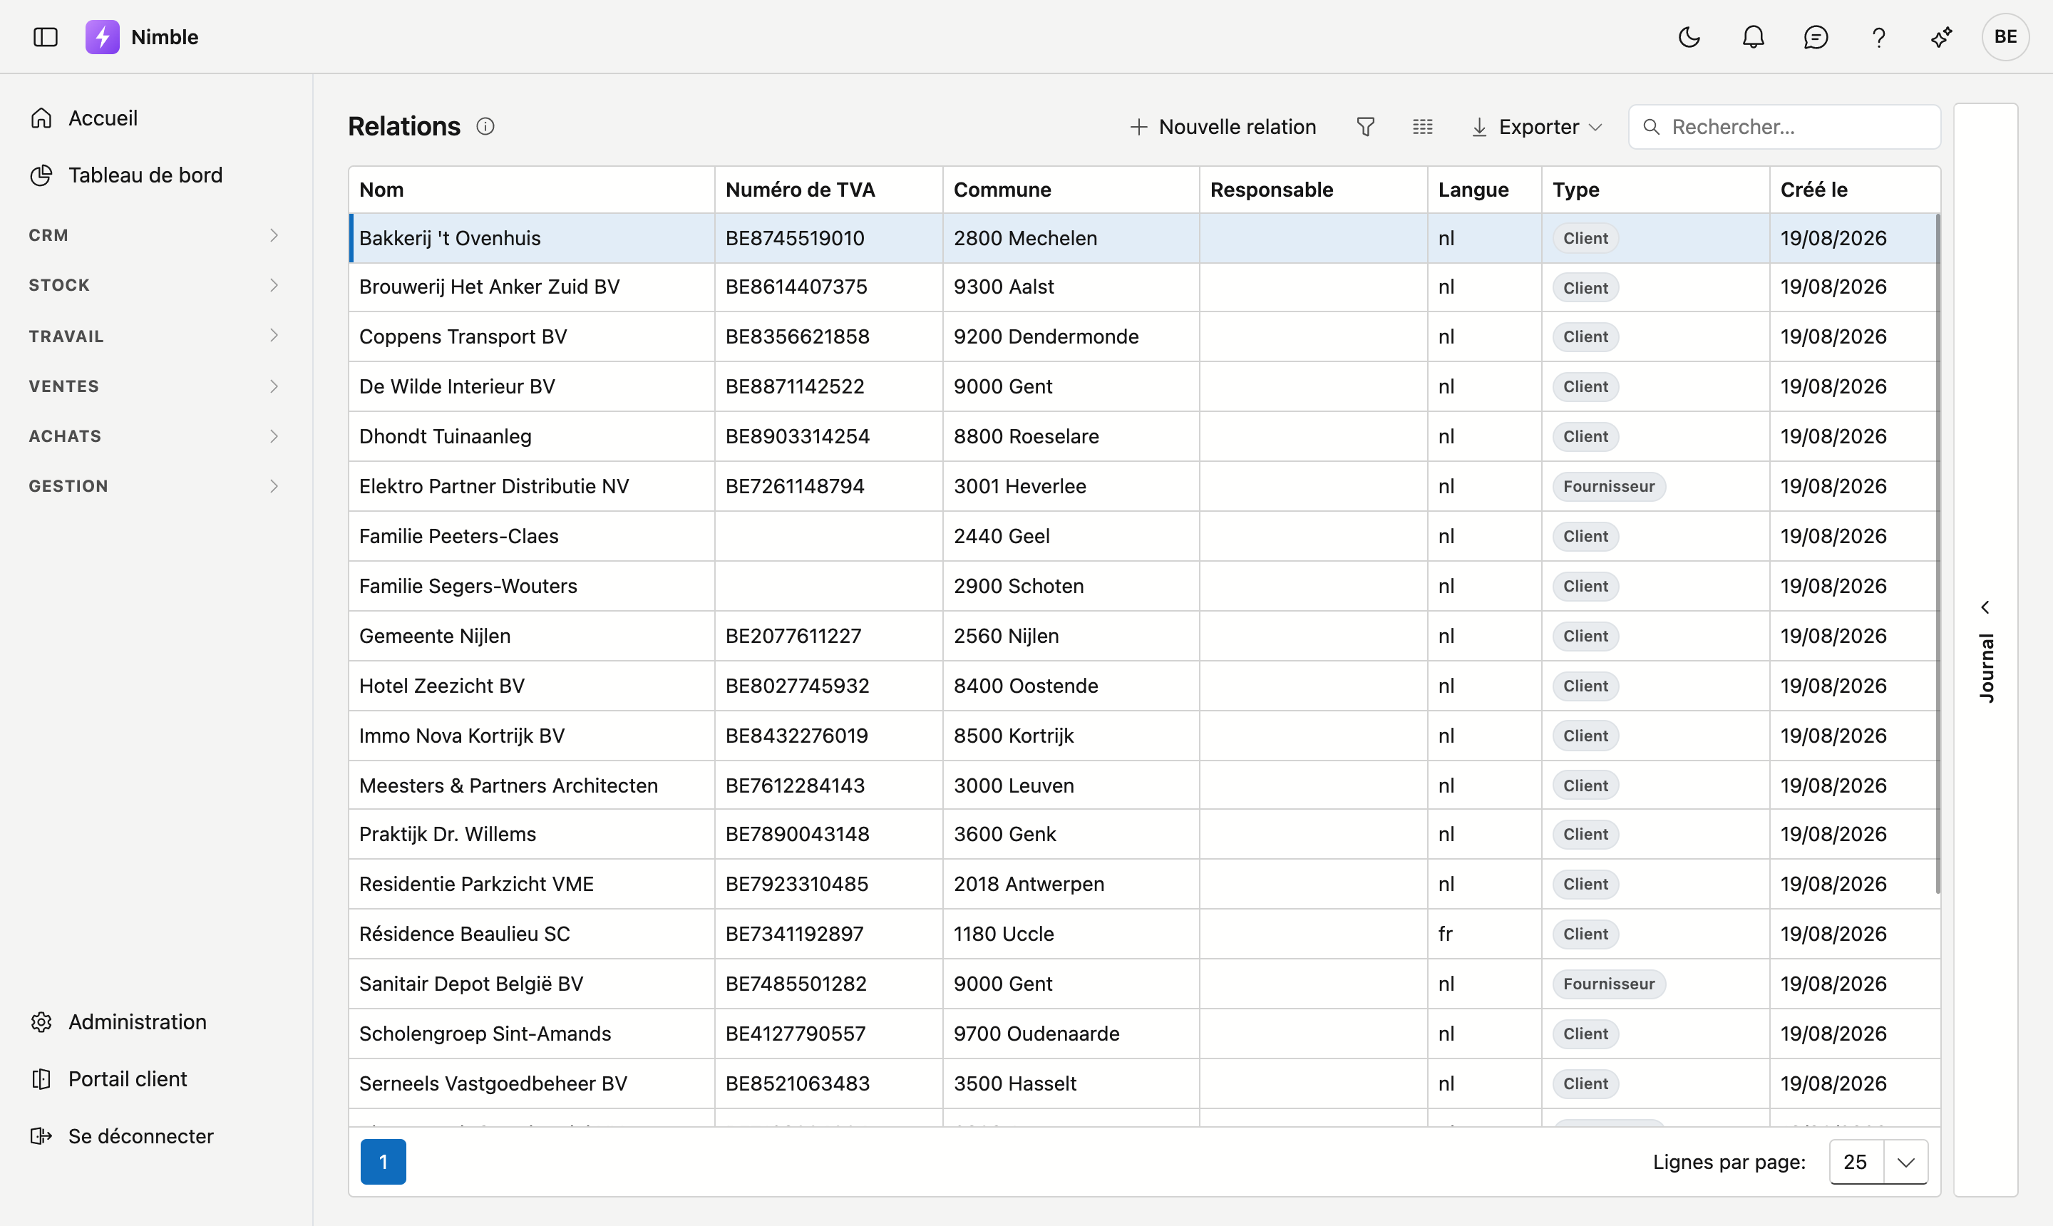
Task: Open Dhondt Tuinaanleg relation
Action: pyautogui.click(x=1144, y=436)
